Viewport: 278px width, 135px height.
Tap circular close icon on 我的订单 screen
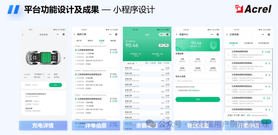click(116, 34)
